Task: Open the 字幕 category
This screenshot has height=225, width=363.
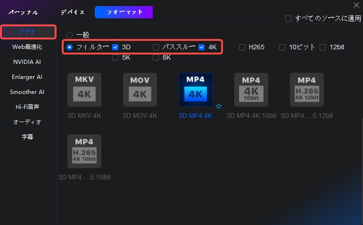Action: 27,137
